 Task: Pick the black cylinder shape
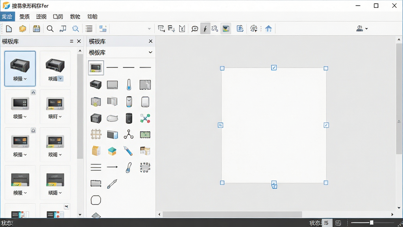[129, 118]
